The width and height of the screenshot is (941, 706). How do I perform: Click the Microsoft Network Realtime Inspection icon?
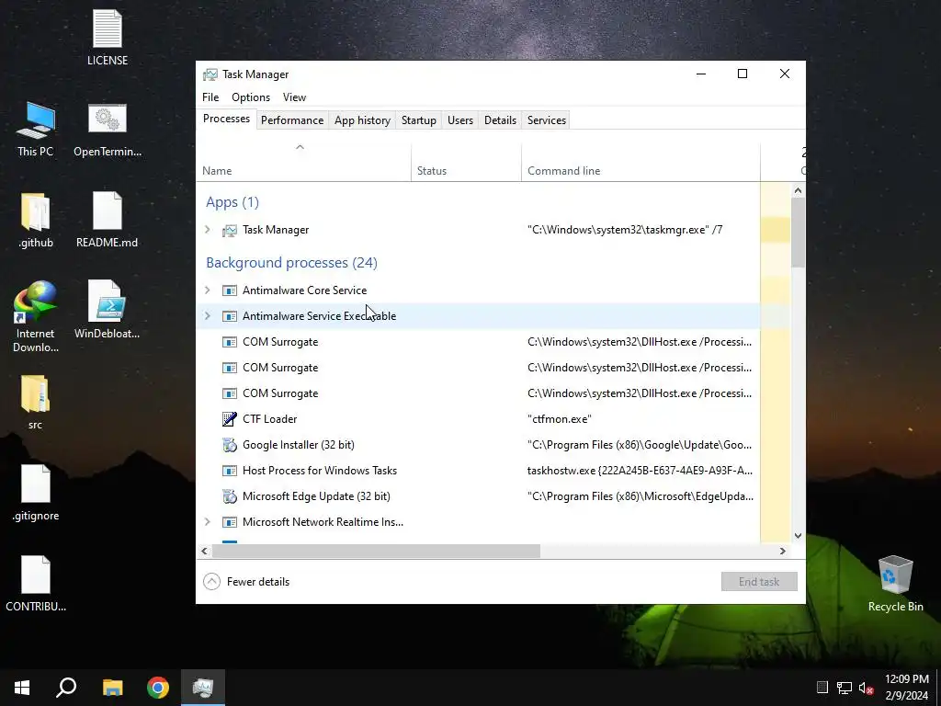229,522
